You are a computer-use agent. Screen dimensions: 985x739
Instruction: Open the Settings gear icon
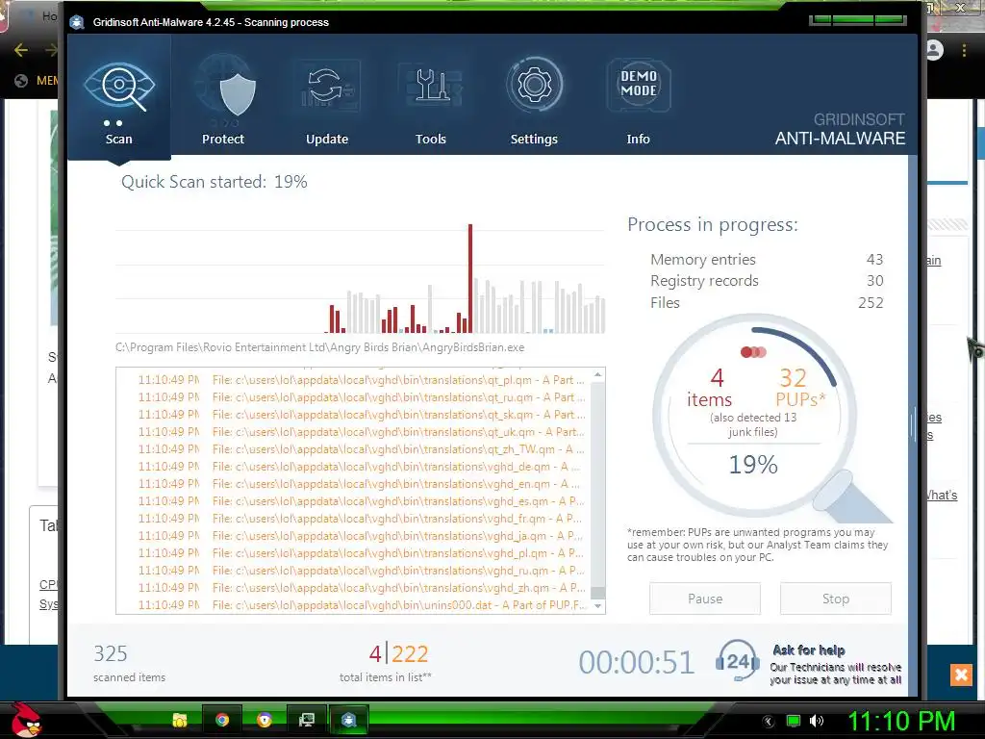pos(534,86)
